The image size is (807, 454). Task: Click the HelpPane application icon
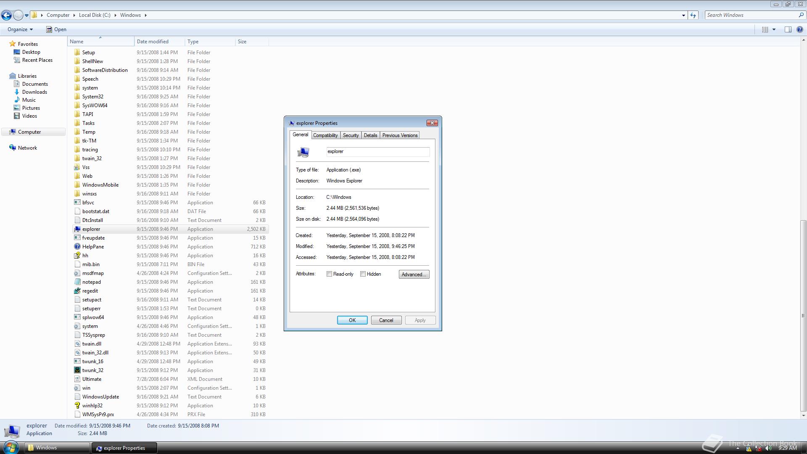[77, 247]
